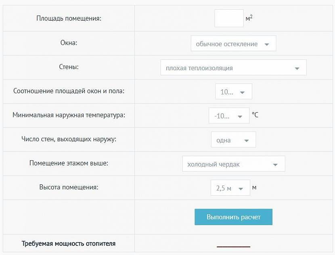Click the arrow of the room height dropdown
The image size is (335, 255).
[241, 188]
